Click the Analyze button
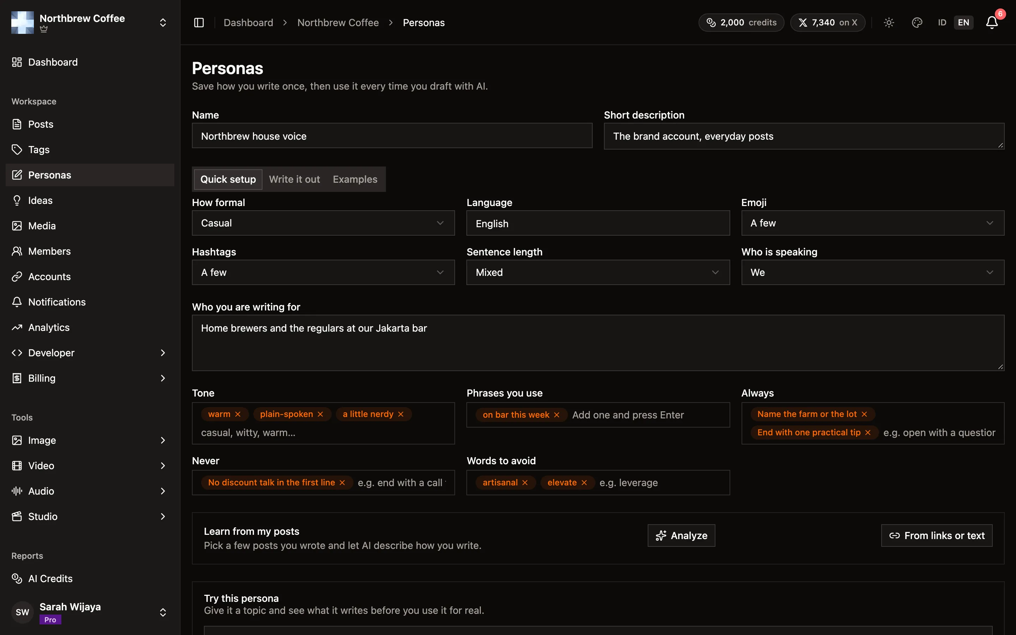The width and height of the screenshot is (1016, 635). (681, 536)
